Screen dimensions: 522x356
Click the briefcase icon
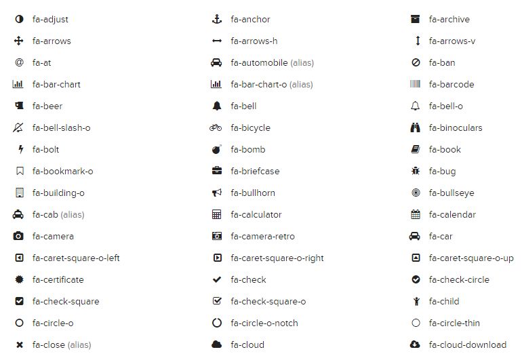(217, 171)
